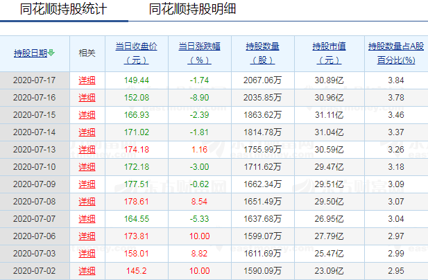The height and width of the screenshot is (280, 428).
Task: Select the date cell 2020-07-16
Action: pos(35,98)
